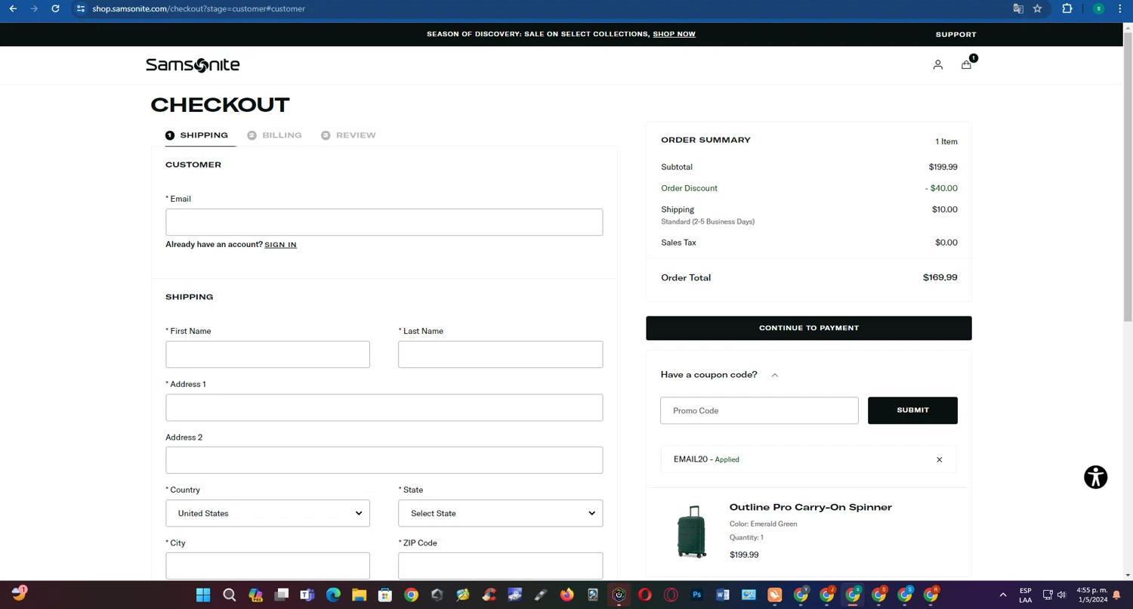Switch to the Billing step tab
Image resolution: width=1133 pixels, height=609 pixels.
pyautogui.click(x=275, y=135)
